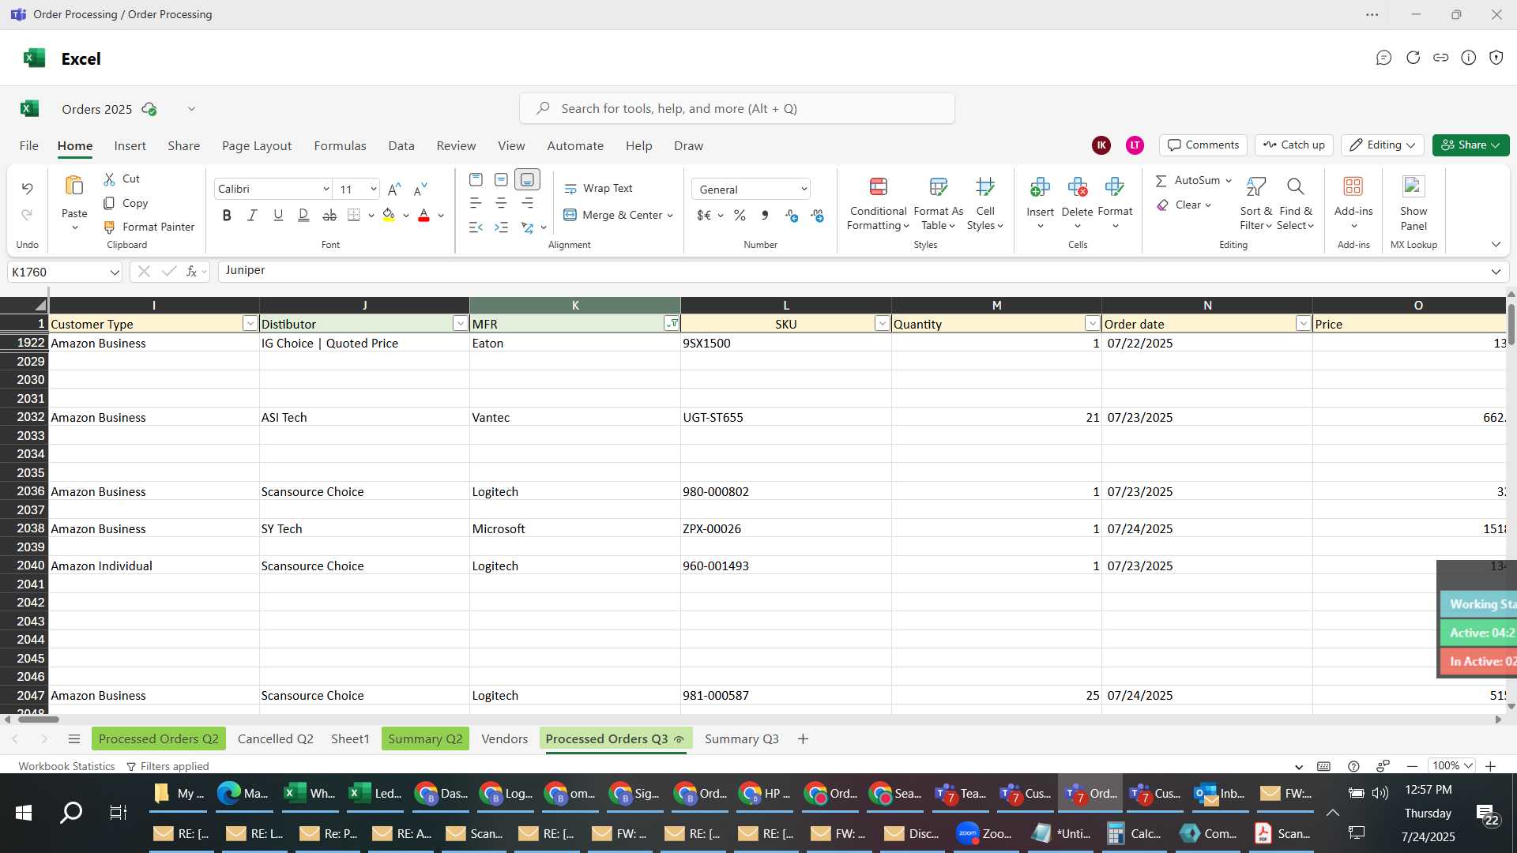Click the Format As Table icon
The image size is (1517, 853).
(938, 187)
